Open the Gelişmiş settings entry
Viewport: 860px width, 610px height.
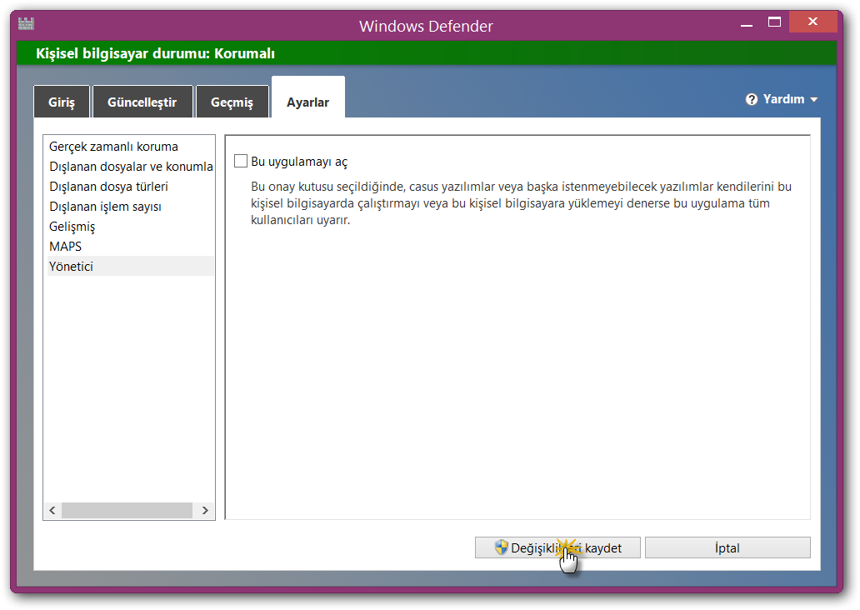(131, 227)
